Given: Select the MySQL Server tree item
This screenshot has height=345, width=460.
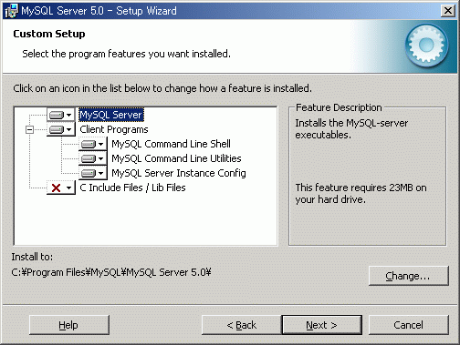Looking at the screenshot, I should [111, 115].
